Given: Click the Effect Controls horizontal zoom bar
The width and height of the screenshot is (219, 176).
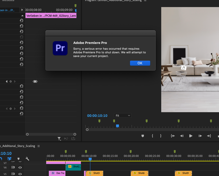Looking at the screenshot, I should click(51, 134).
